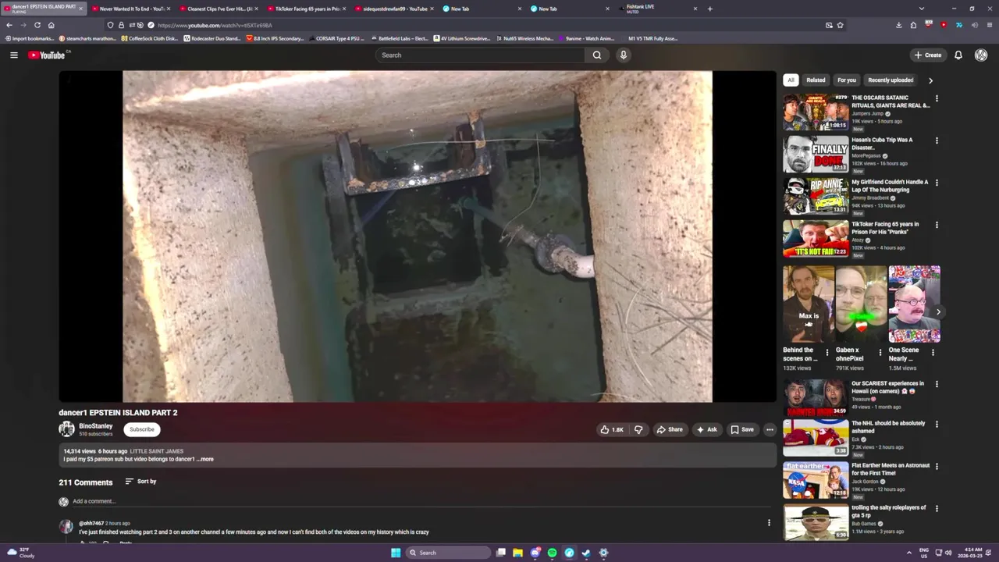The image size is (999, 562).
Task: Dislike the video with thumbs down
Action: [x=638, y=429]
